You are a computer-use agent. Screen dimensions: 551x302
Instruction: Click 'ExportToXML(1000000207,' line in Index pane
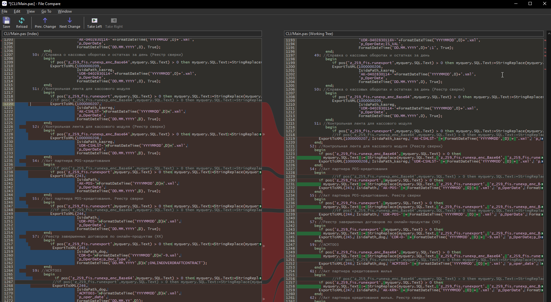point(76,104)
